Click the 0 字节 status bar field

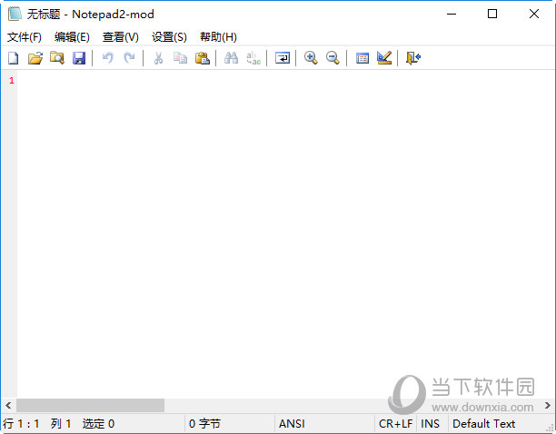pos(230,423)
